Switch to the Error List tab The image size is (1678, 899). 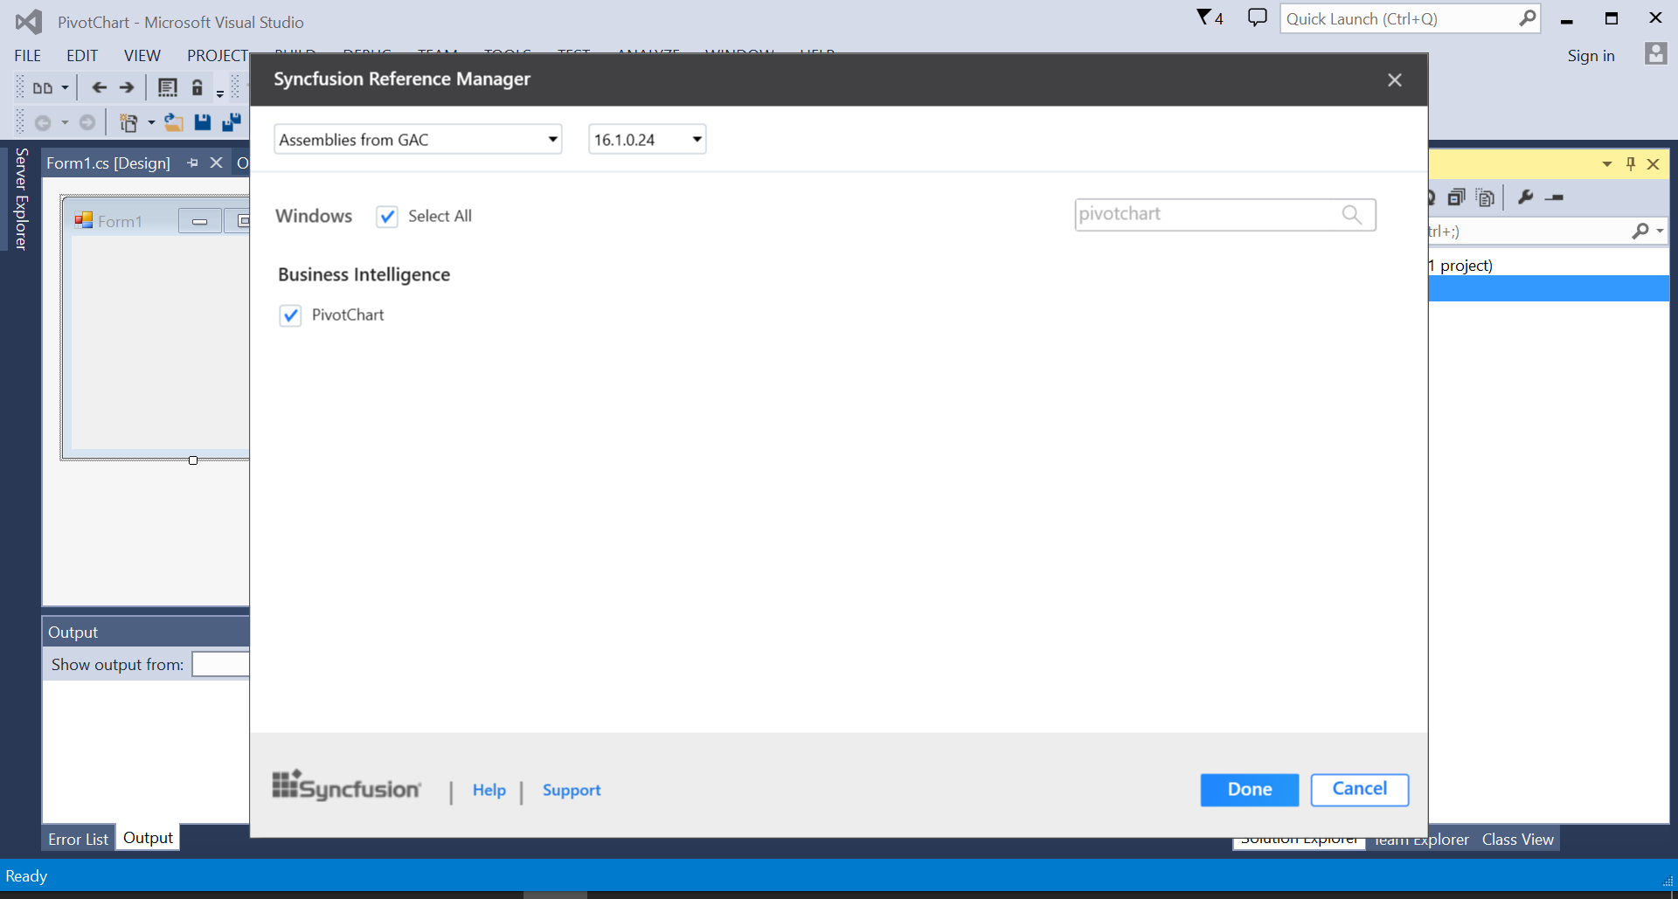[x=78, y=840]
